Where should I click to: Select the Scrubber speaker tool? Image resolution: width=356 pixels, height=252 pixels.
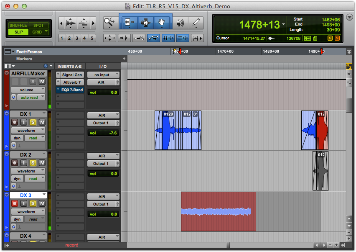180,23
